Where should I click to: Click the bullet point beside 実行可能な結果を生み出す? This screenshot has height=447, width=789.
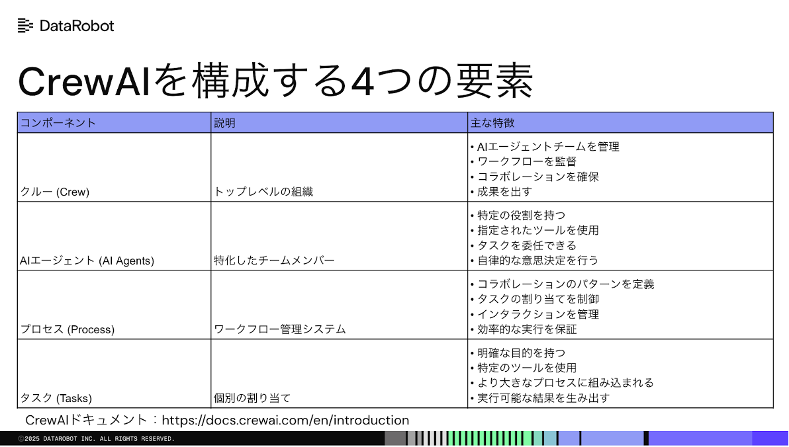[472, 398]
